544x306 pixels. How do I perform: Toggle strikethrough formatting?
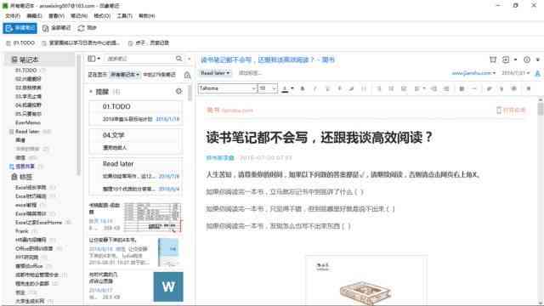click(x=339, y=88)
